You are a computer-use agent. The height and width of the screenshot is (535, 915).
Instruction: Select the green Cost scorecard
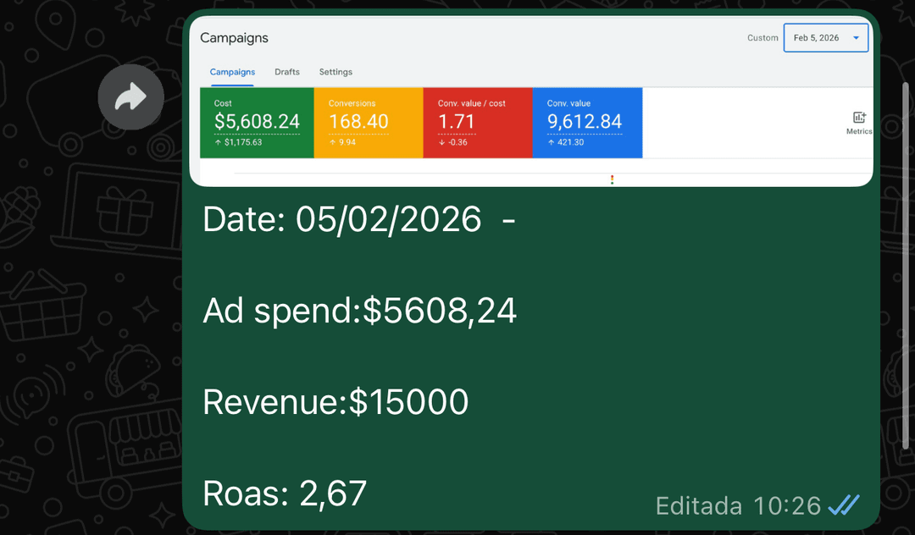[257, 122]
